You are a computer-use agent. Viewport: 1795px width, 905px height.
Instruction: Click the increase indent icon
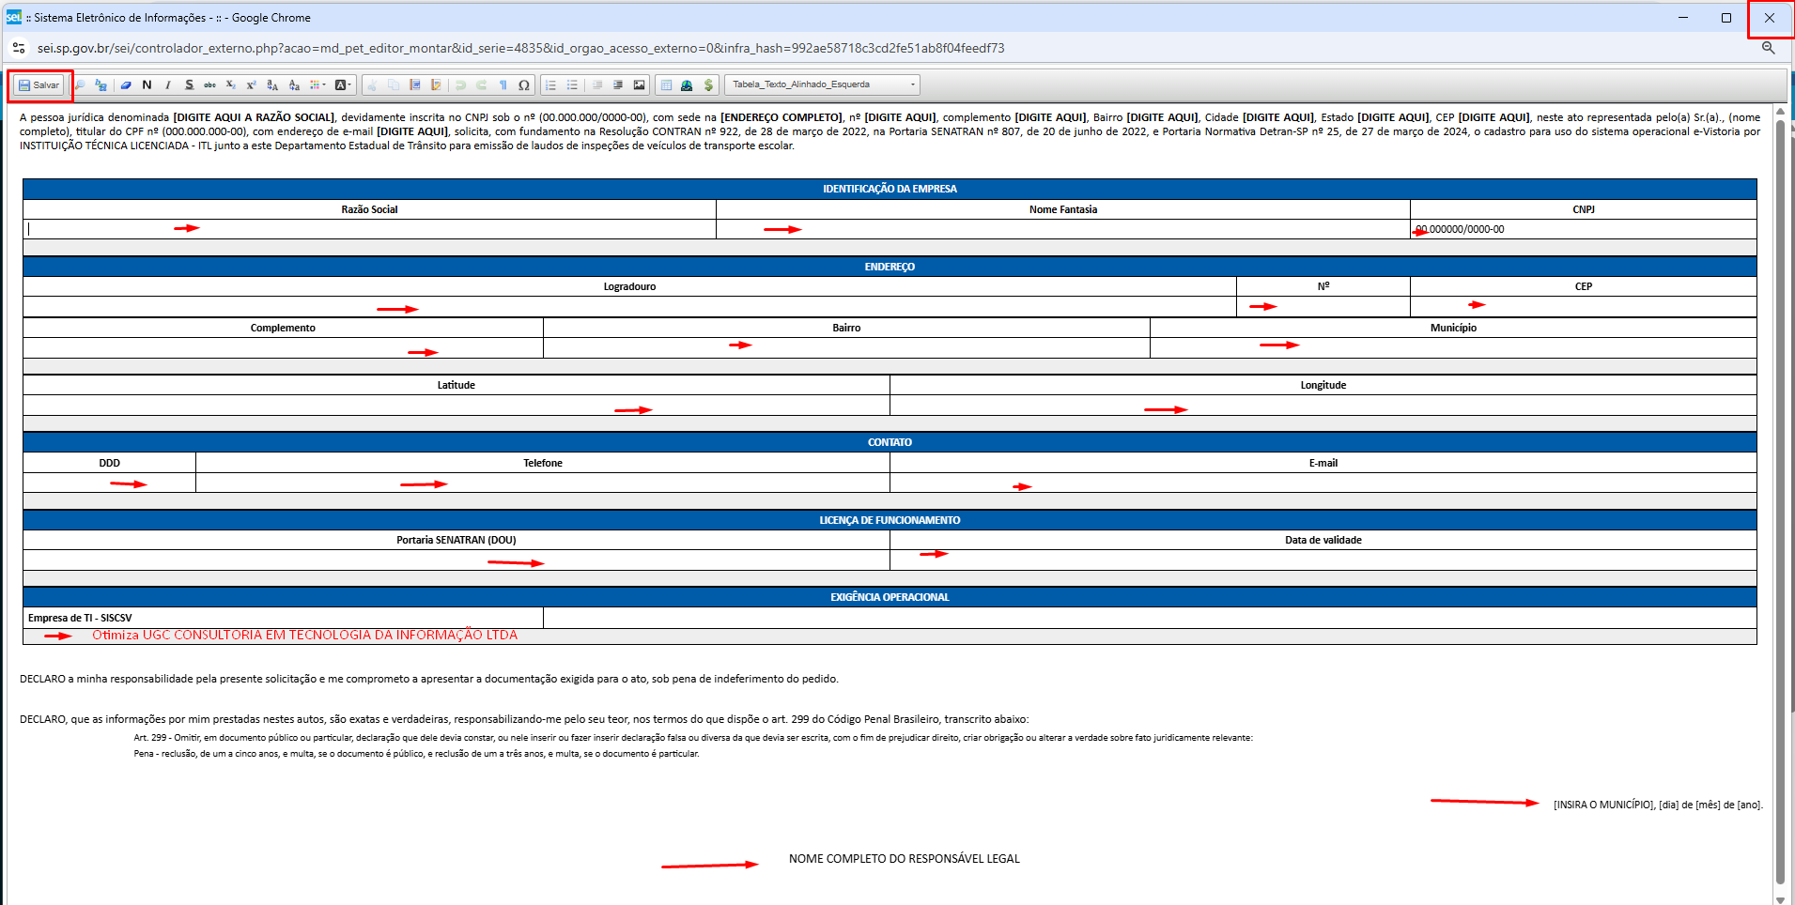(618, 85)
